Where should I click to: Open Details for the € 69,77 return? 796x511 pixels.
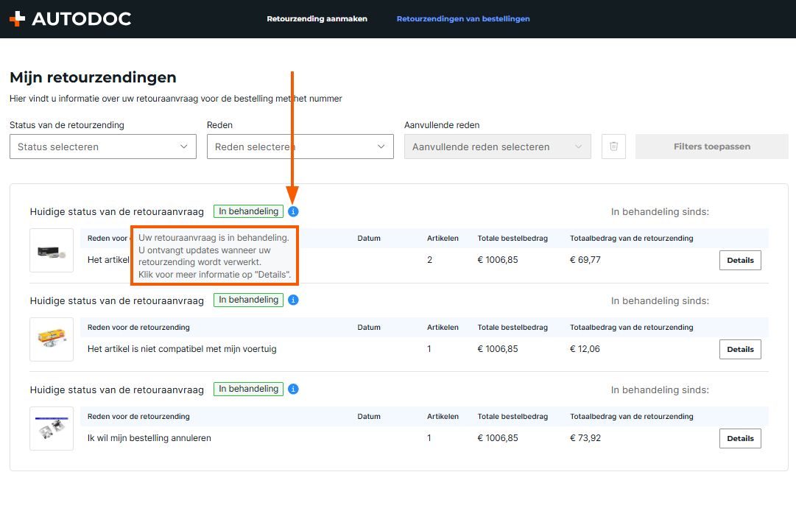point(740,260)
